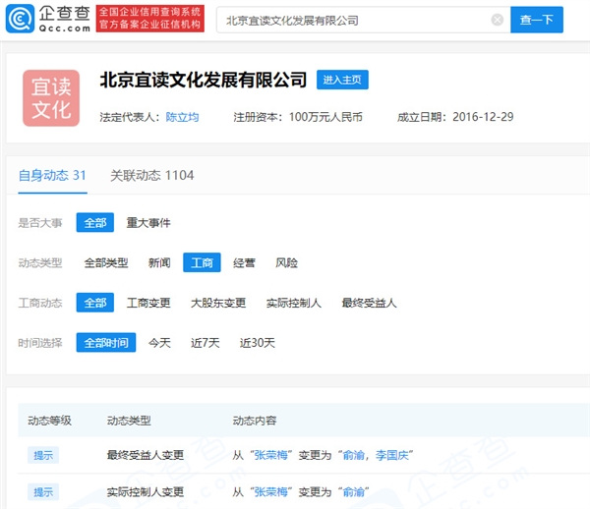Click the 宜读文化 company logo thumbnail
590x509 pixels.
pyautogui.click(x=51, y=98)
